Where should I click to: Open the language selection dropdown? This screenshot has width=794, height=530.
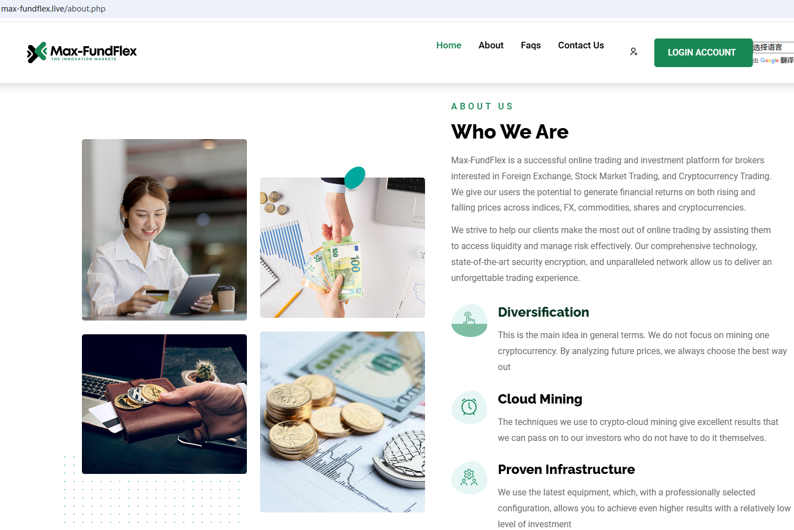tap(773, 47)
